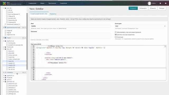Viewport: 169px width, 95px height.
Task: Click the Чанки grid icon in tree
Action: click(x=5, y=38)
